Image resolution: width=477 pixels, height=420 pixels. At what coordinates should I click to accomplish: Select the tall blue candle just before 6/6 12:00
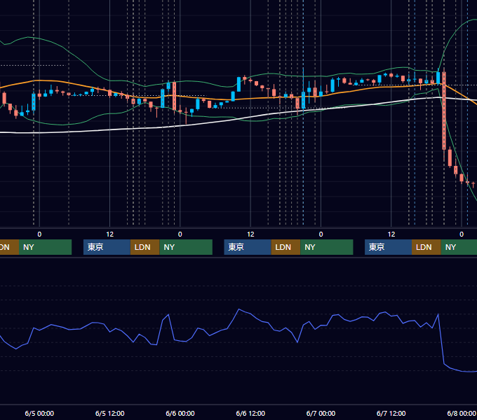coord(238,85)
